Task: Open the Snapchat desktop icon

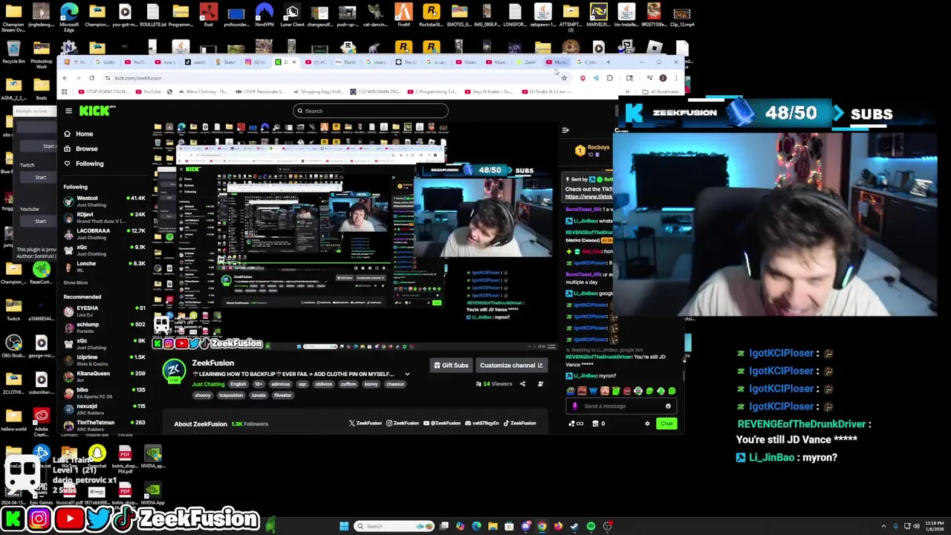Action: [97, 457]
